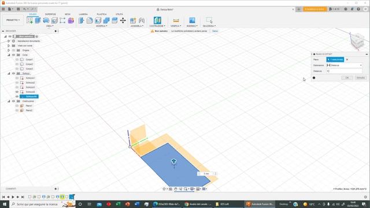
Task: Select the Combine tool icon
Action: click(106, 21)
